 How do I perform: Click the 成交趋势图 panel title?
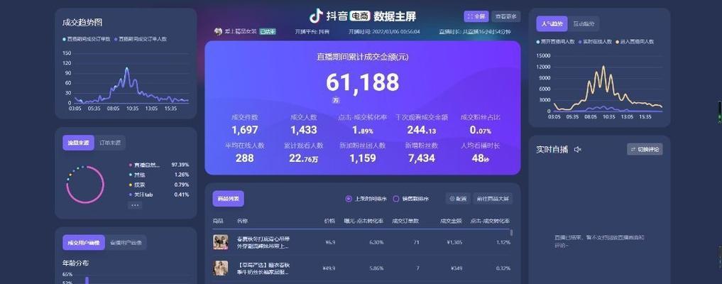pyautogui.click(x=82, y=23)
